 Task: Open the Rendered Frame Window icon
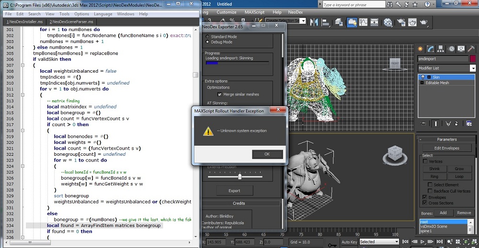[412, 22]
